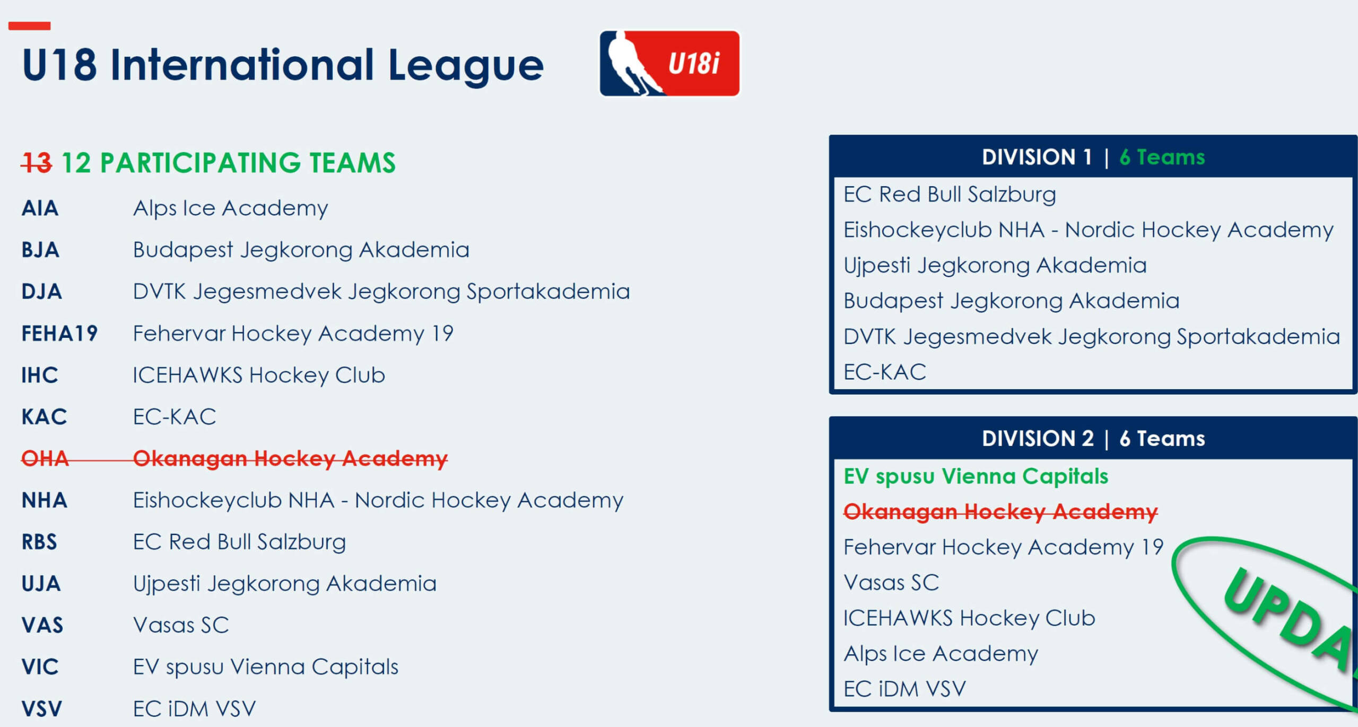Viewport: 1358px width, 727px height.
Task: Click the U18 International League title
Action: 283,65
